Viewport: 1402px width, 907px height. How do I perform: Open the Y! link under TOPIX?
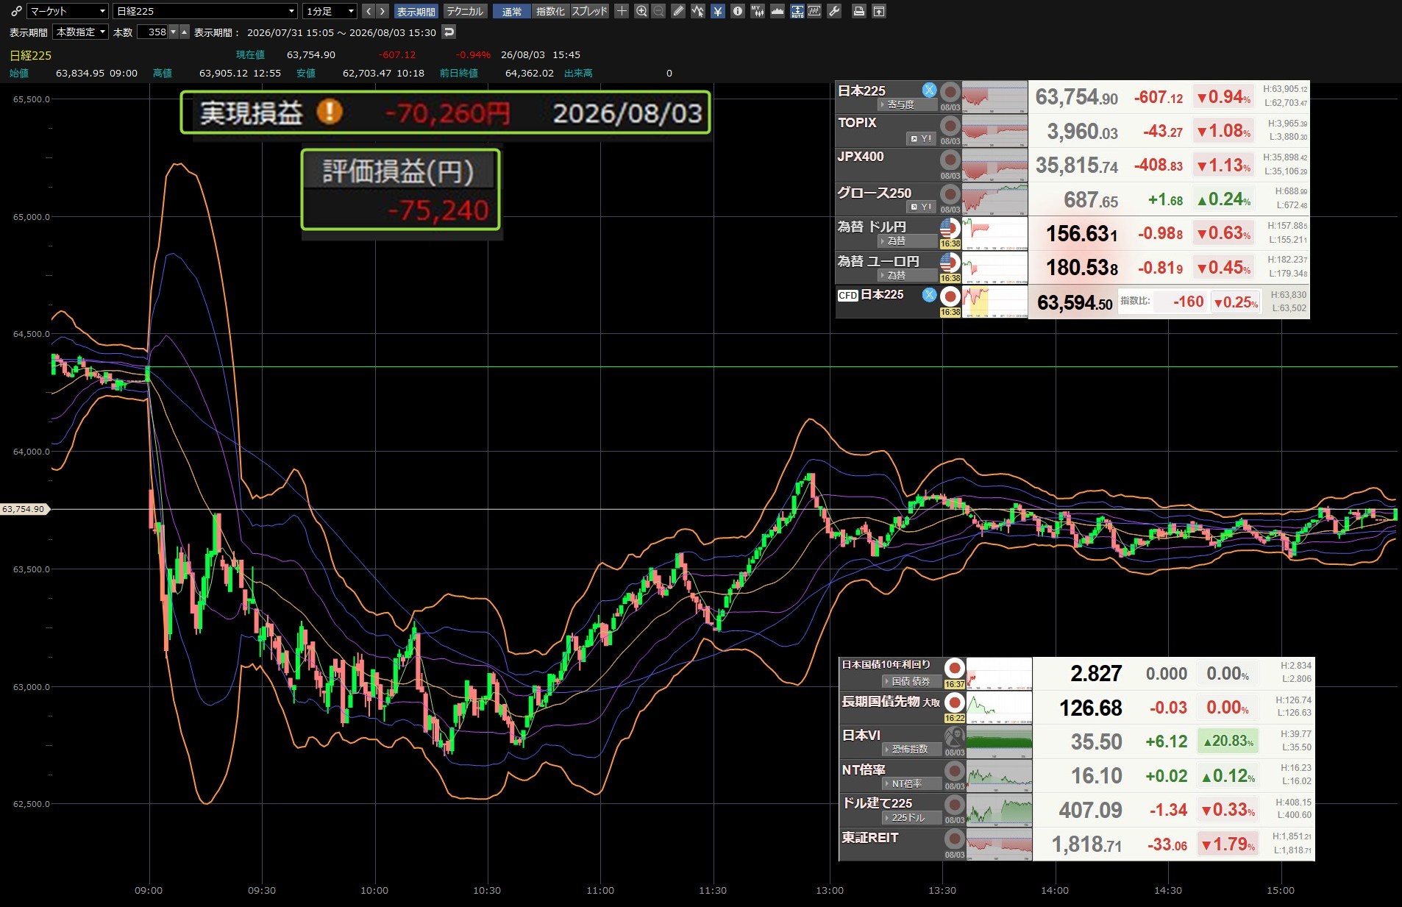921,138
